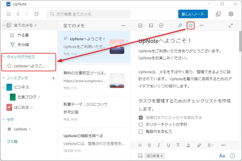Open settings gear icon
The image size is (242, 161).
pyautogui.click(x=231, y=14)
